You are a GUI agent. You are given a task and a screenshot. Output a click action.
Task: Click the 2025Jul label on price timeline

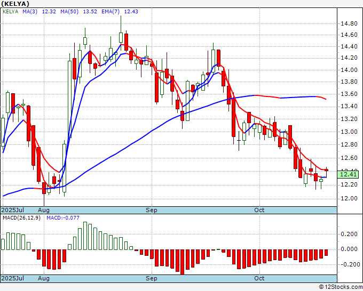click(x=12, y=210)
